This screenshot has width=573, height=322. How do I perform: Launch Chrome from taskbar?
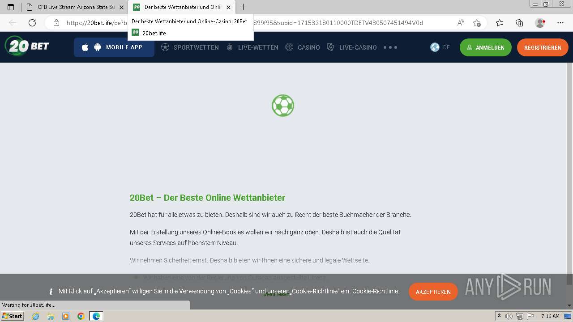(x=81, y=316)
